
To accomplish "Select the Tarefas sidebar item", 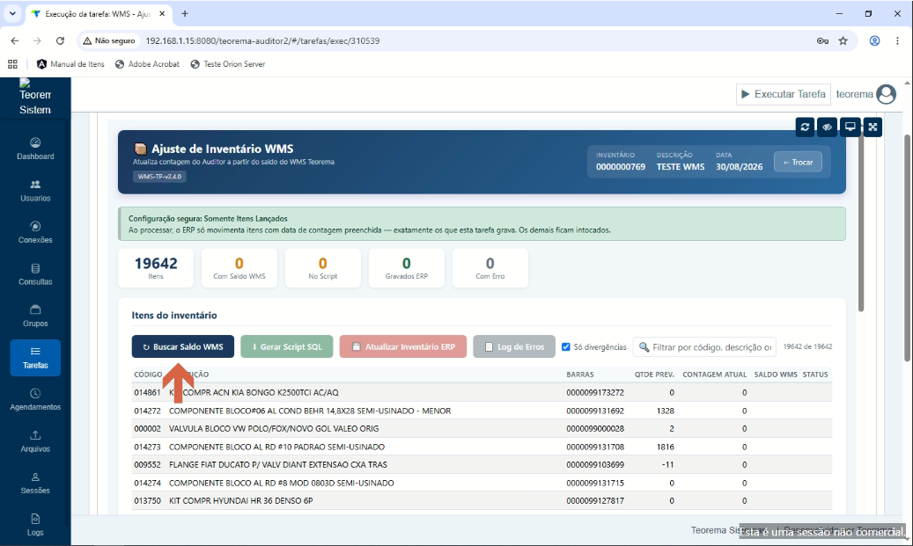I will click(35, 358).
